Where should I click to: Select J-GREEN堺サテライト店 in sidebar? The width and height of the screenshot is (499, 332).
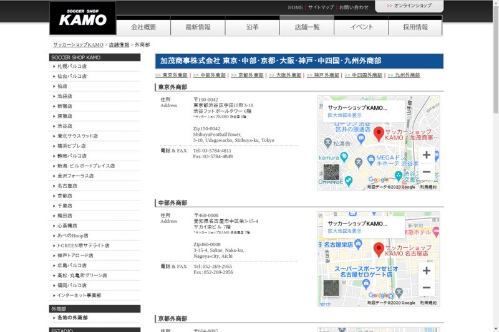(83, 245)
